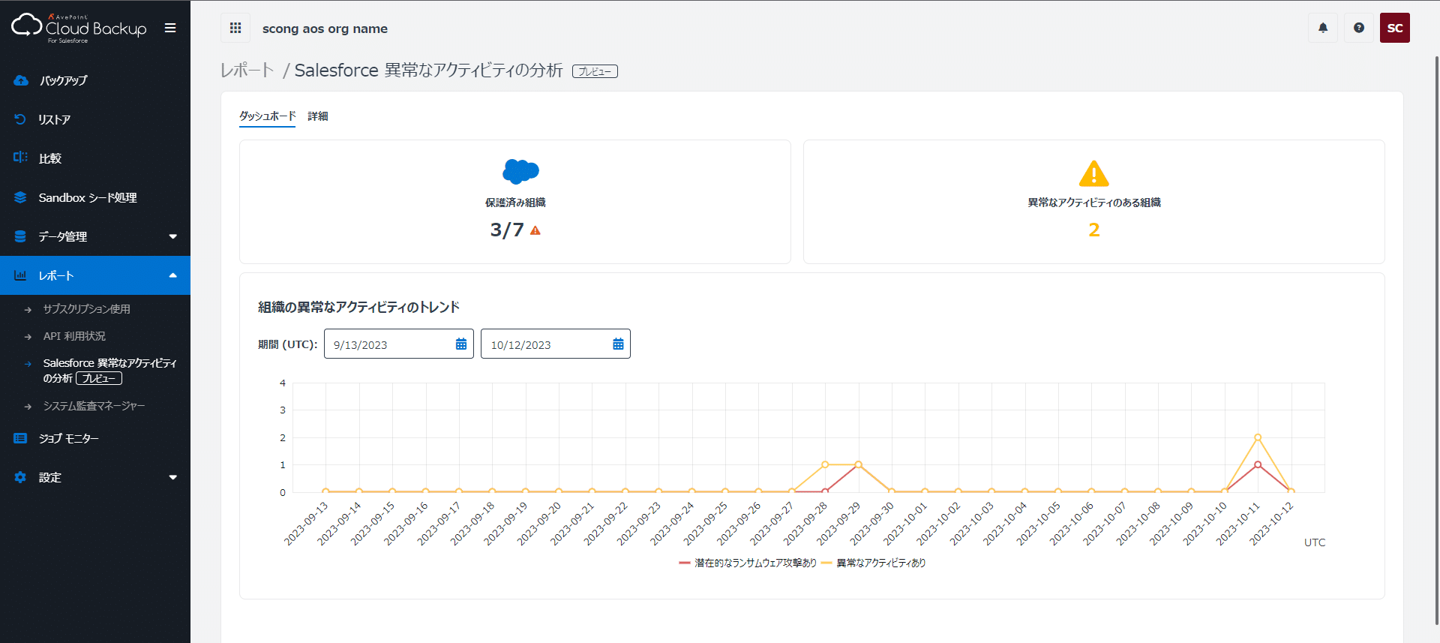
Task: Collapse the sidebar with hamburger menu icon
Action: 170,28
